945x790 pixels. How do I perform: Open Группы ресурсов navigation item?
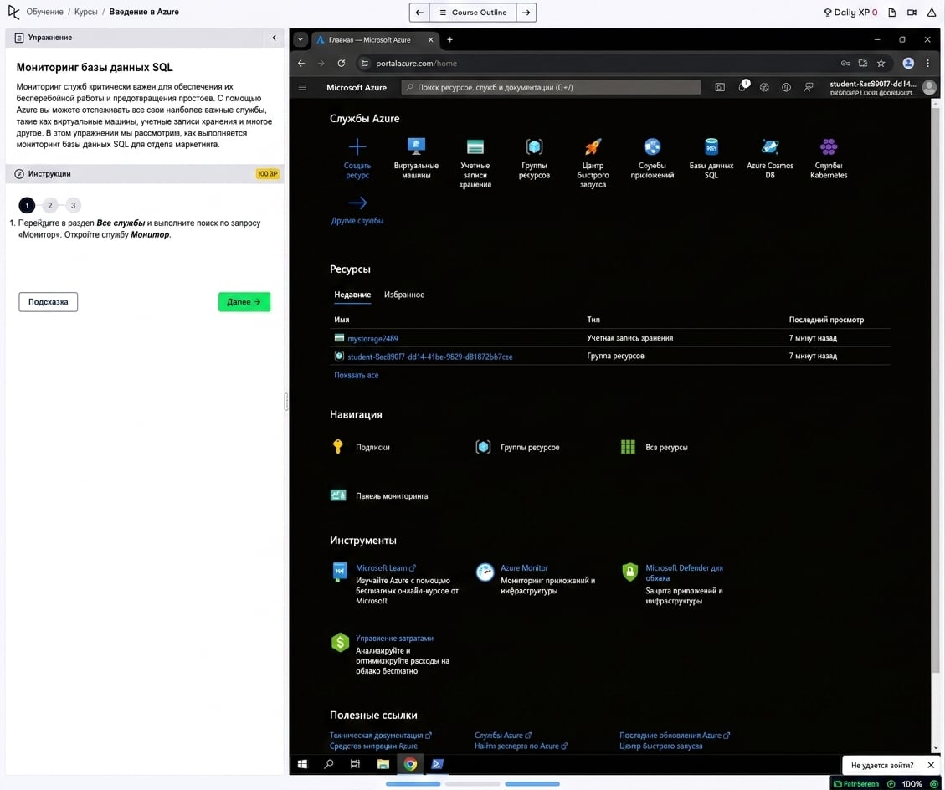click(x=518, y=447)
